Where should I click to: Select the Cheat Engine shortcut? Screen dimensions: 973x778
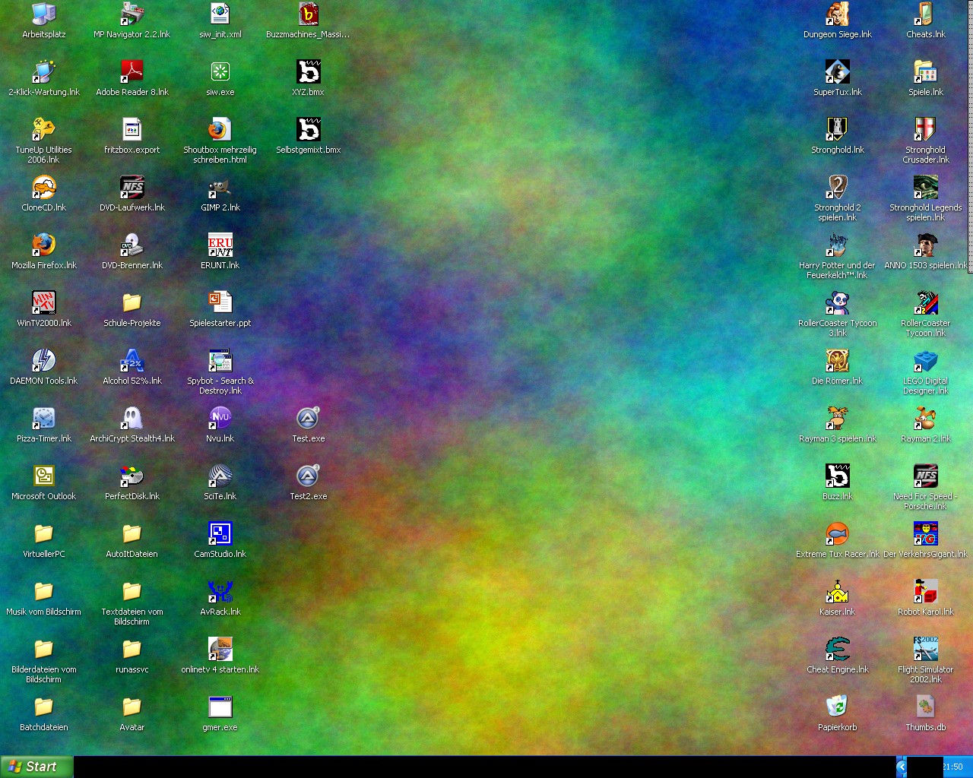pos(837,650)
